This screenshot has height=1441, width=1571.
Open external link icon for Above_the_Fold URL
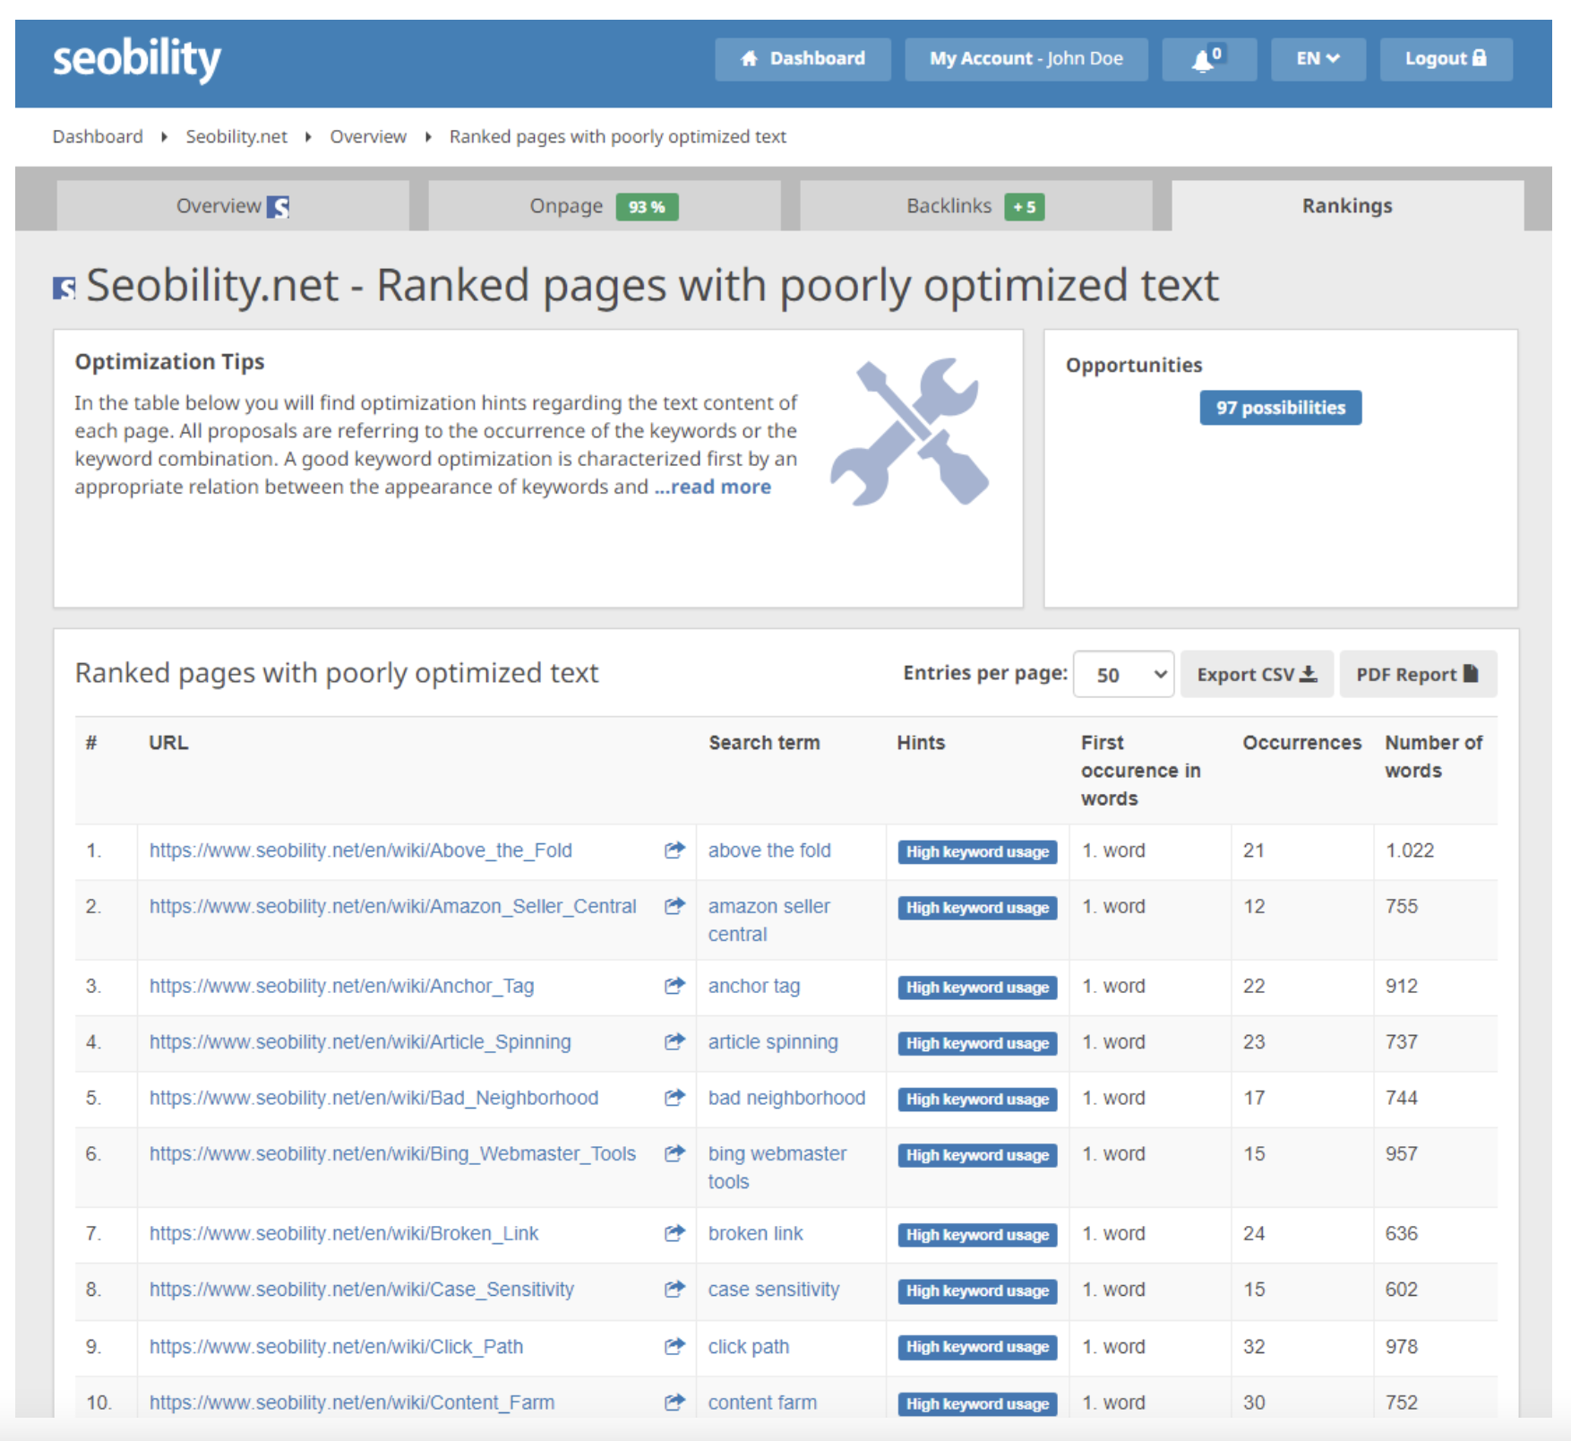pos(674,850)
